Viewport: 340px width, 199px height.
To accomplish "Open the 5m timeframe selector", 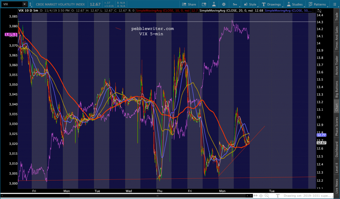I will point(235,4).
